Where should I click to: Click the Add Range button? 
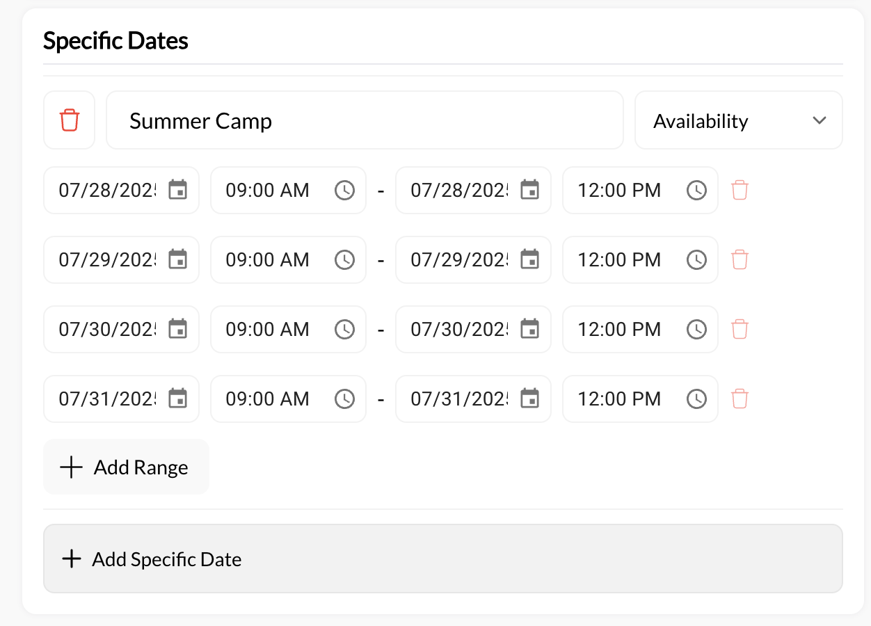tap(126, 467)
